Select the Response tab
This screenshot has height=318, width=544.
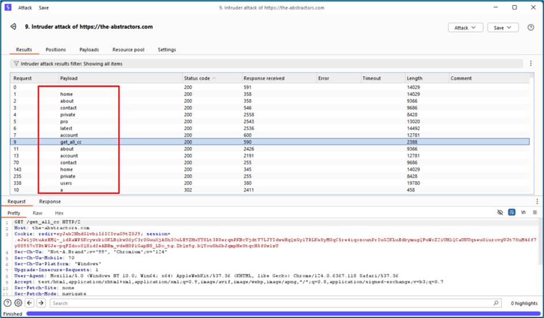50,201
